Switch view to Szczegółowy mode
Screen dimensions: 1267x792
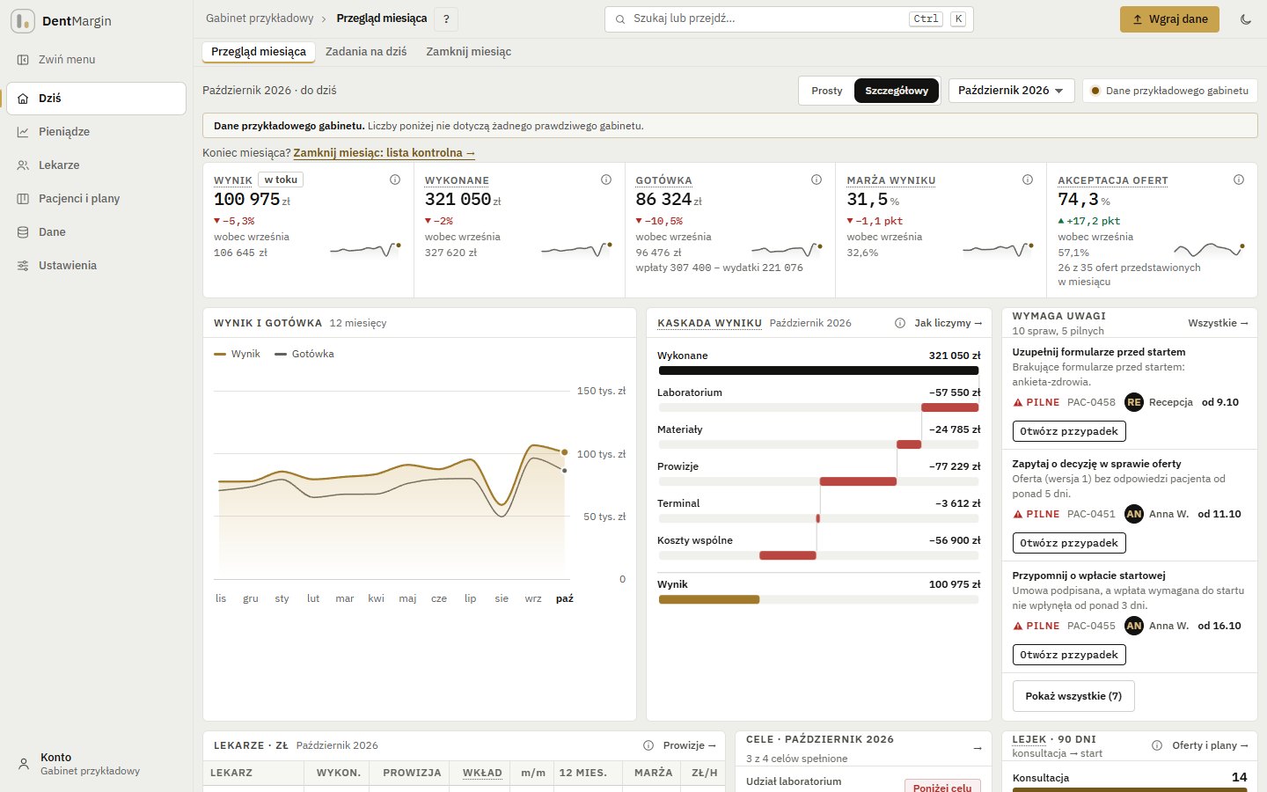[x=897, y=91]
